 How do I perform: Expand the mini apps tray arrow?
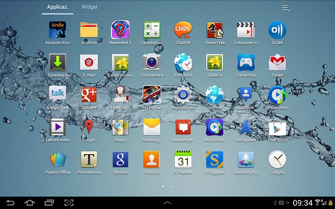pyautogui.click(x=167, y=203)
